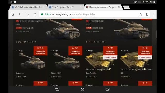Open the Объект 252У Защитник large tank image
165x93 pixels.
click(63, 29)
